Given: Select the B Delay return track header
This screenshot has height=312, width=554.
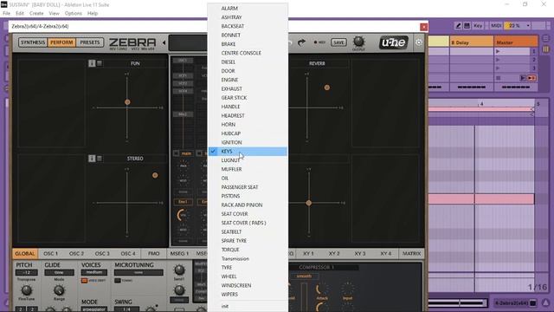Looking at the screenshot, I should coord(471,42).
